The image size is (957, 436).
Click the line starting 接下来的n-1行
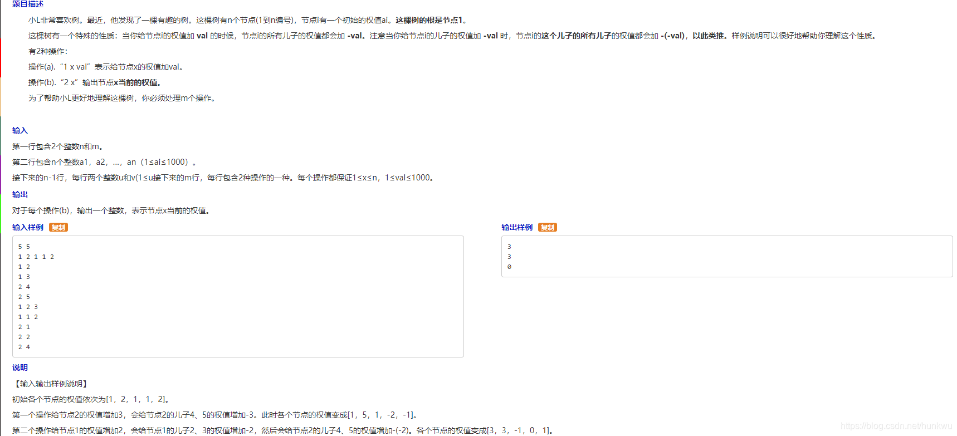pyautogui.click(x=224, y=178)
